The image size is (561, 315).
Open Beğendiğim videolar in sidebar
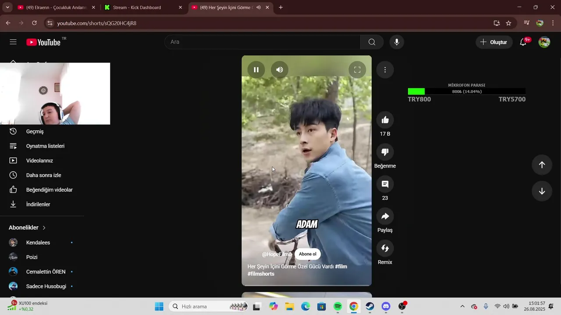42,190
